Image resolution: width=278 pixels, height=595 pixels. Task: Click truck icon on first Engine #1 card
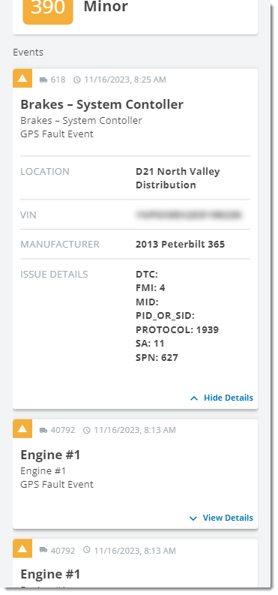(x=43, y=431)
